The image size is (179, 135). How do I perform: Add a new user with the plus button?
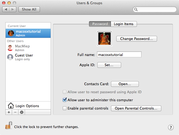[x=9, y=112]
